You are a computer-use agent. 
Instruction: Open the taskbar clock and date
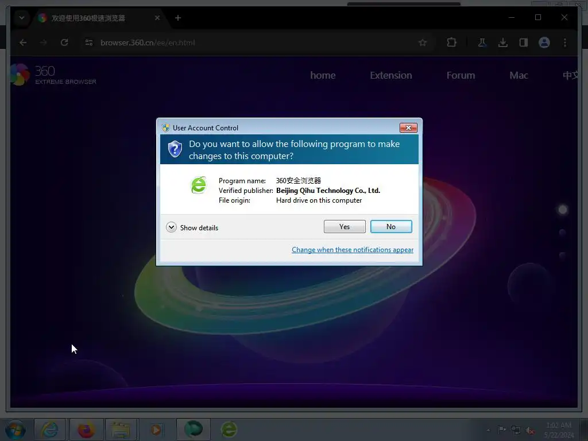559,430
